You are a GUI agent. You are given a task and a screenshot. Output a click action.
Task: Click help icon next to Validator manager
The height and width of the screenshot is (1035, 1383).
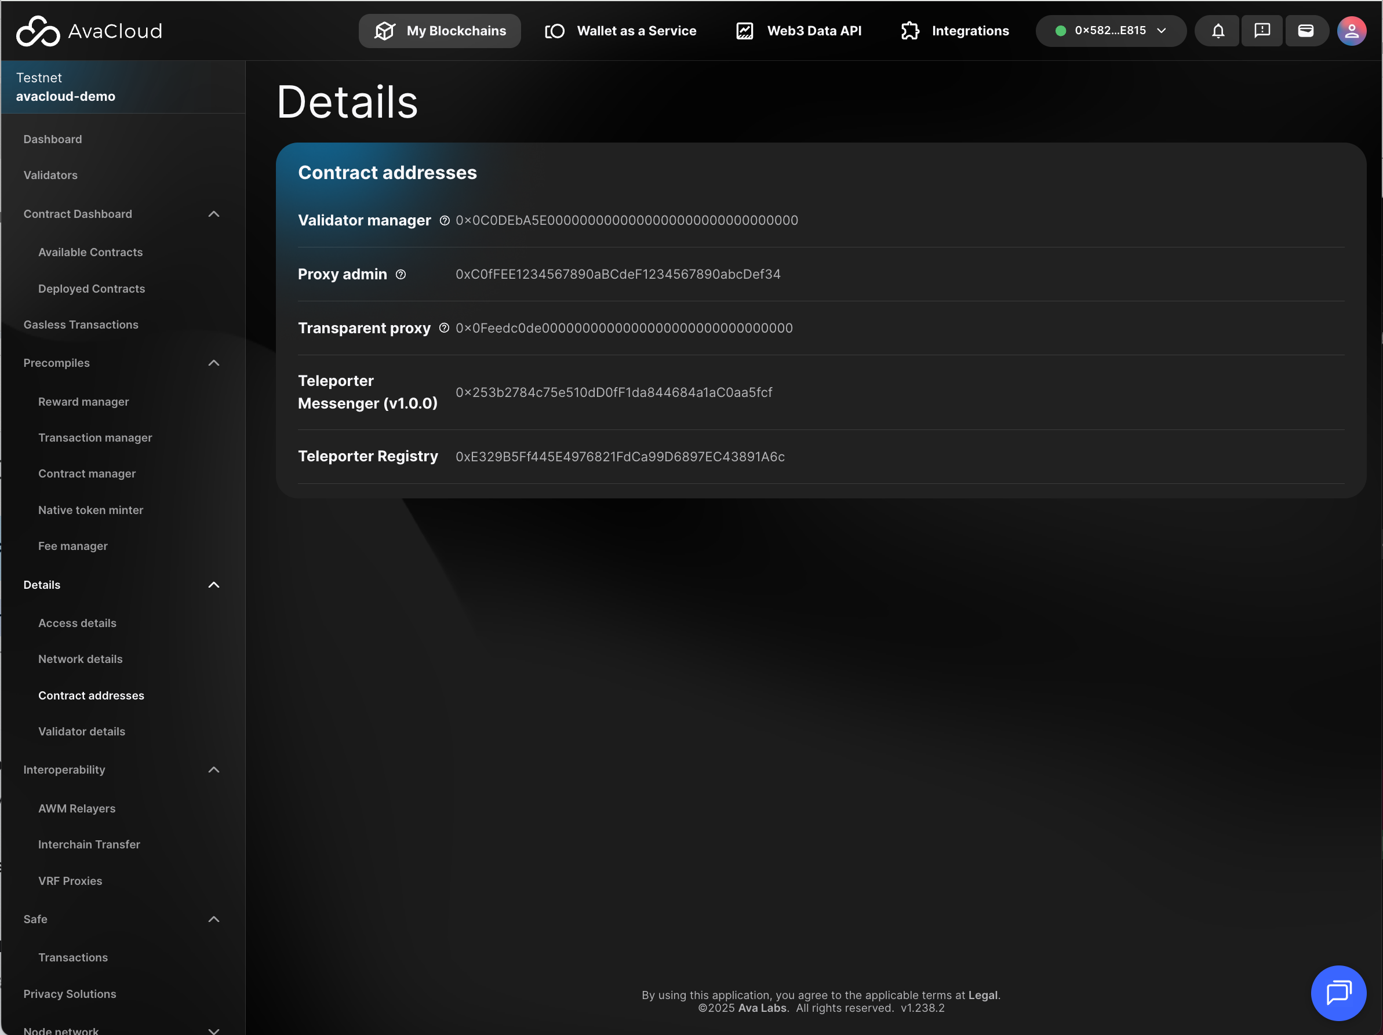tap(445, 221)
